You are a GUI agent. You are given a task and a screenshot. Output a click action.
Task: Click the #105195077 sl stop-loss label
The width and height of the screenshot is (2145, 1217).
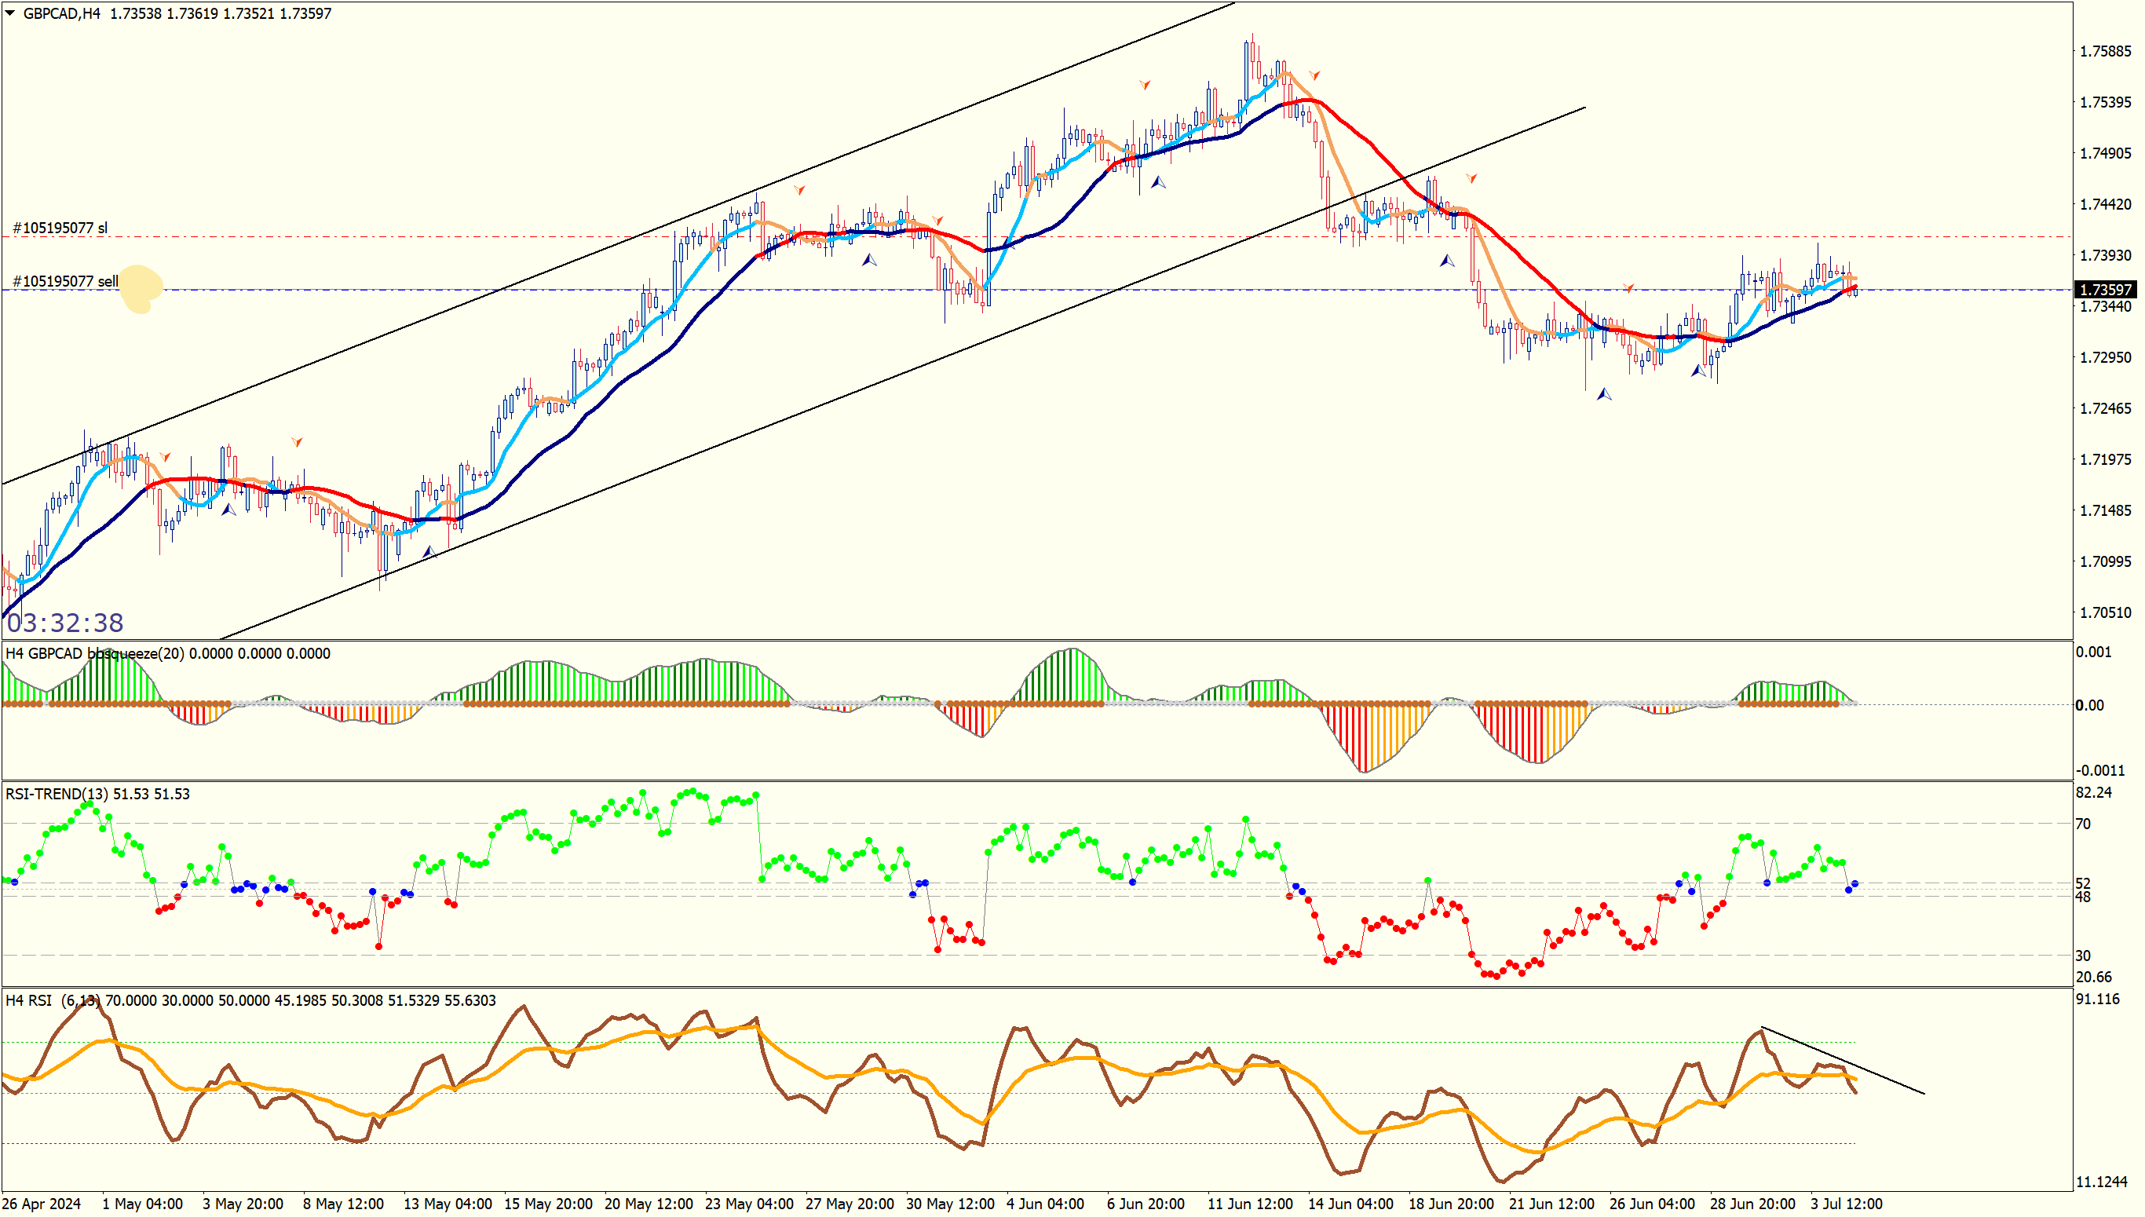[x=60, y=228]
